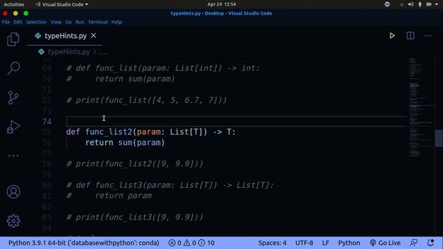Open the system menu volume icon

410,4
